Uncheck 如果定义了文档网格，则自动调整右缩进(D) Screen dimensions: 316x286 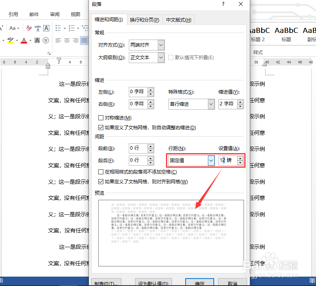(x=101, y=127)
